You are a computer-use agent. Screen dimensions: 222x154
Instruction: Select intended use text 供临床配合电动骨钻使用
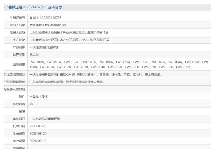[x=67, y=82]
